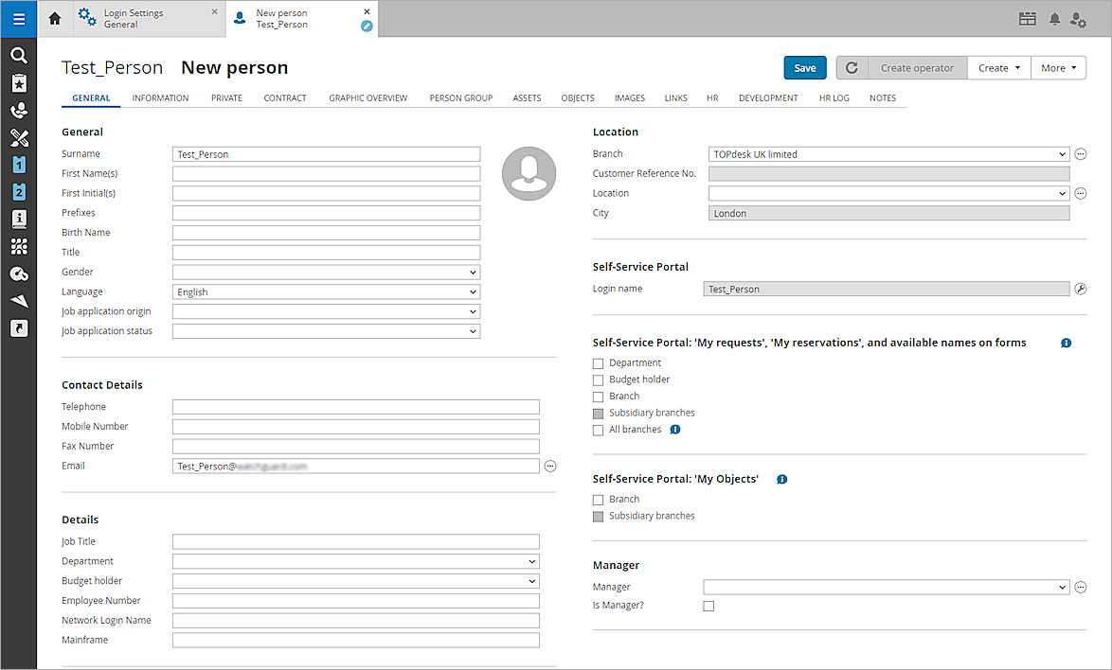The width and height of the screenshot is (1112, 670).
Task: Select the first line incidents icon
Action: click(x=19, y=165)
